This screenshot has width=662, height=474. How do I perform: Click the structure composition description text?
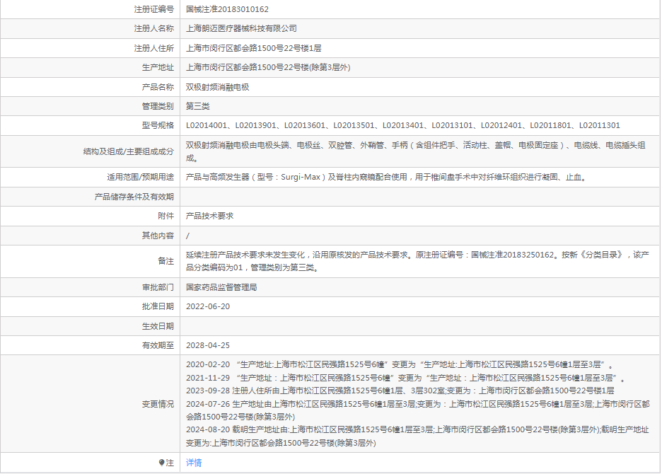(x=415, y=151)
